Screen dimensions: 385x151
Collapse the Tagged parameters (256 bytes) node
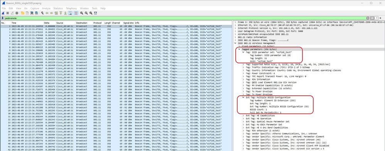tap(240, 49)
